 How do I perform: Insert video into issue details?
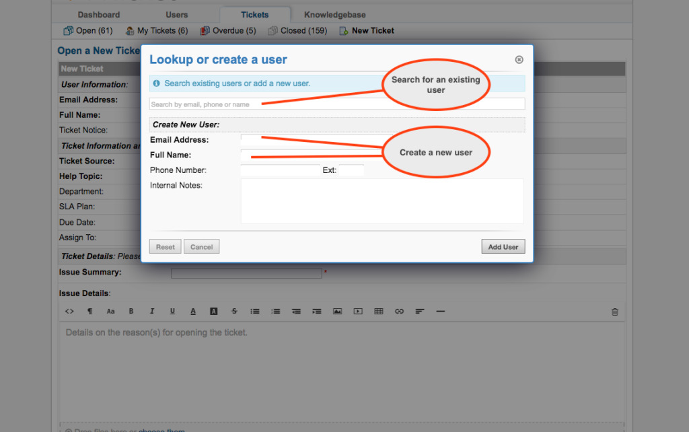(x=358, y=311)
